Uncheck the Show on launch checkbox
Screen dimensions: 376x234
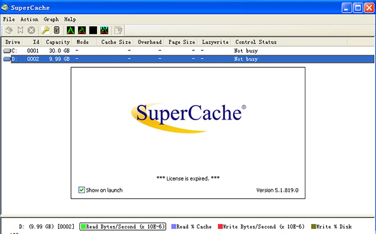click(81, 190)
